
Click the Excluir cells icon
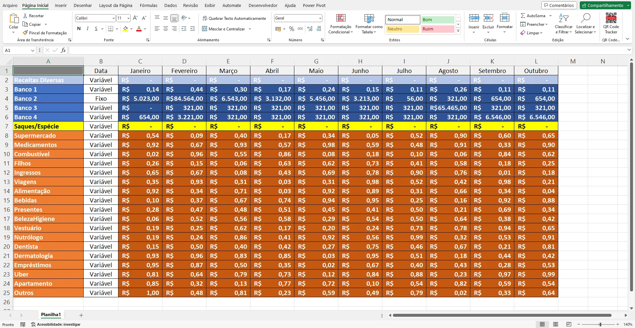[x=488, y=18]
